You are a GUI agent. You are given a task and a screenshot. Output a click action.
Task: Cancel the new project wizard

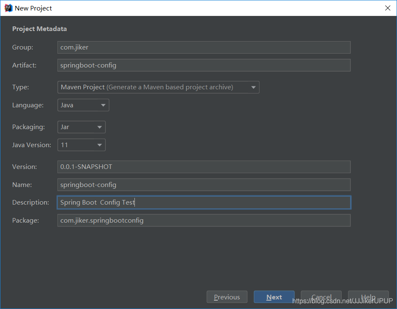[x=321, y=297]
